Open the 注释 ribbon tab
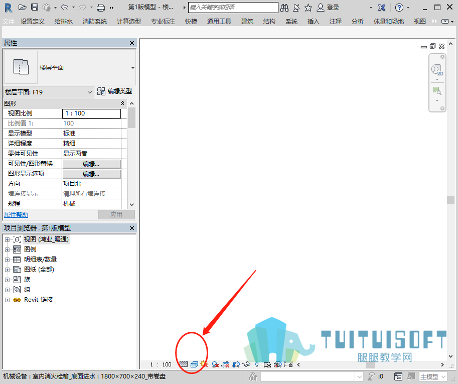Screen dimensions: 458x384 (x=335, y=21)
